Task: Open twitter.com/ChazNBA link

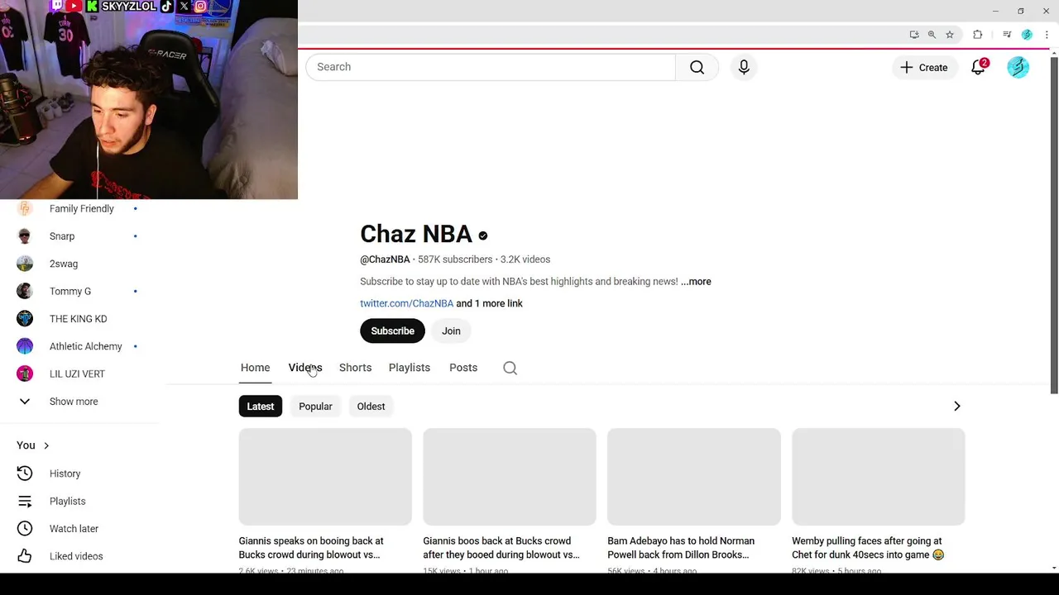Action: (x=406, y=303)
